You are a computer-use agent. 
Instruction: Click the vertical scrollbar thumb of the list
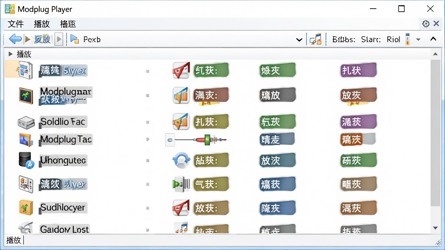click(x=435, y=133)
